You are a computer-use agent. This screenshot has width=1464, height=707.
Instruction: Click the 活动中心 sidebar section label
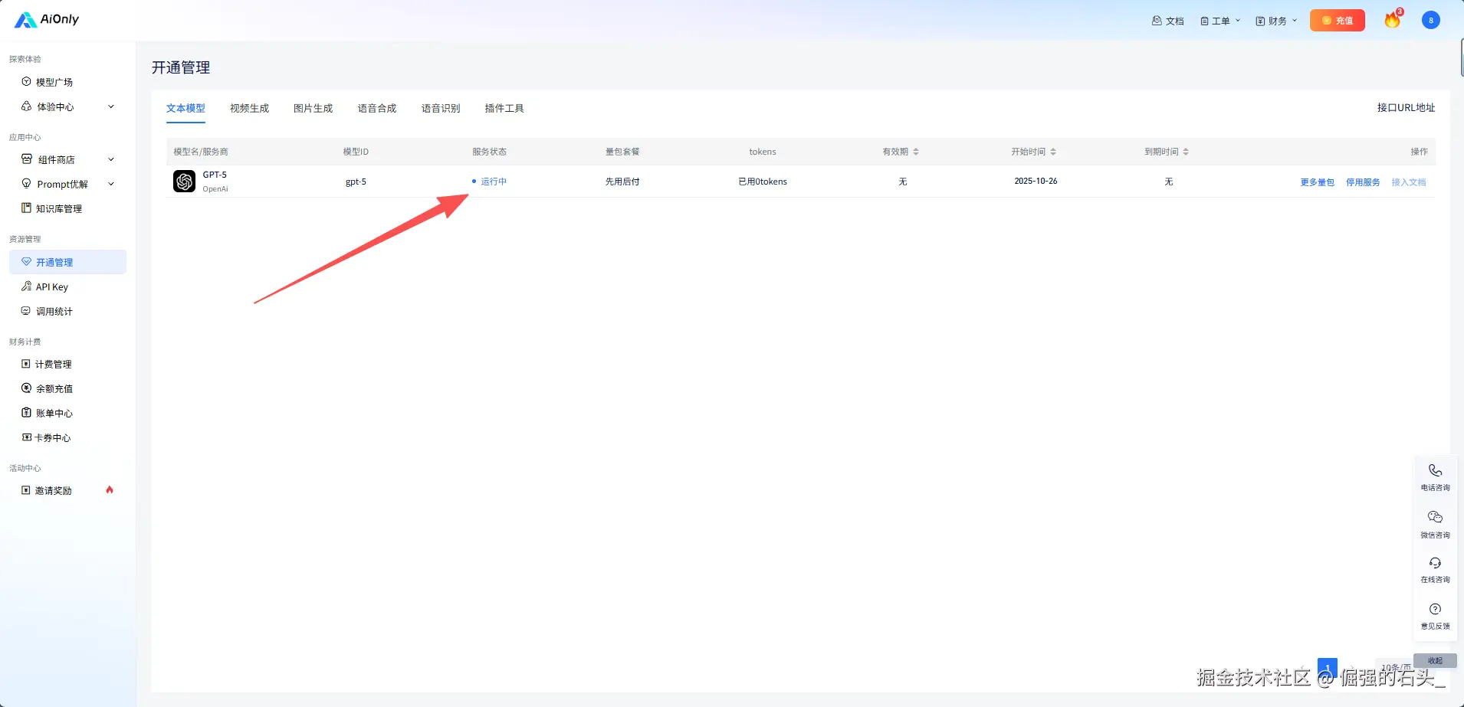pos(25,468)
